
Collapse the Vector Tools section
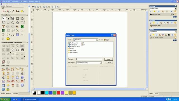27,15
